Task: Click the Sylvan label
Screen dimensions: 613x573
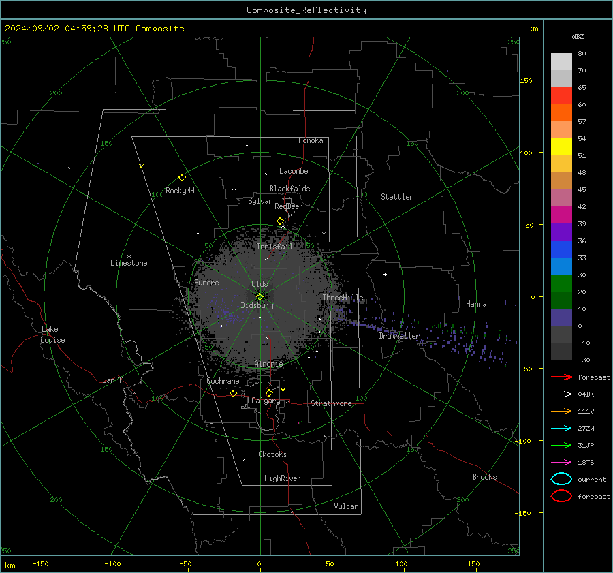Action: click(x=260, y=201)
